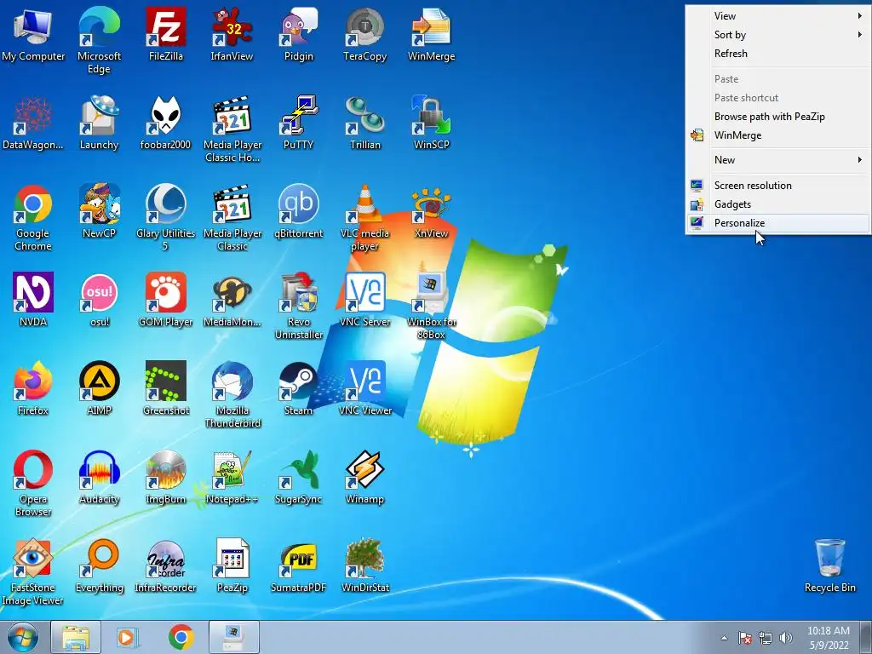This screenshot has height=654, width=872.
Task: Select Opera Browser icon
Action: click(x=33, y=484)
